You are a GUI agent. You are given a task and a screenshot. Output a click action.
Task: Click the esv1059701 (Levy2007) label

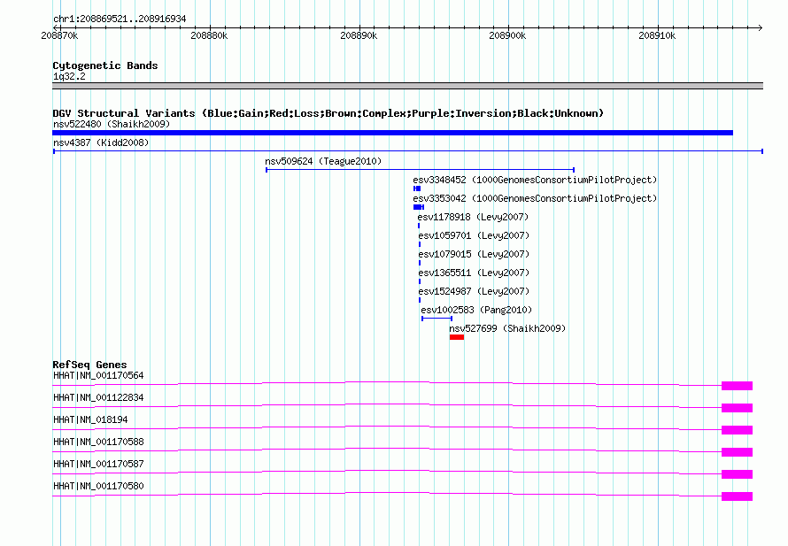pos(474,235)
